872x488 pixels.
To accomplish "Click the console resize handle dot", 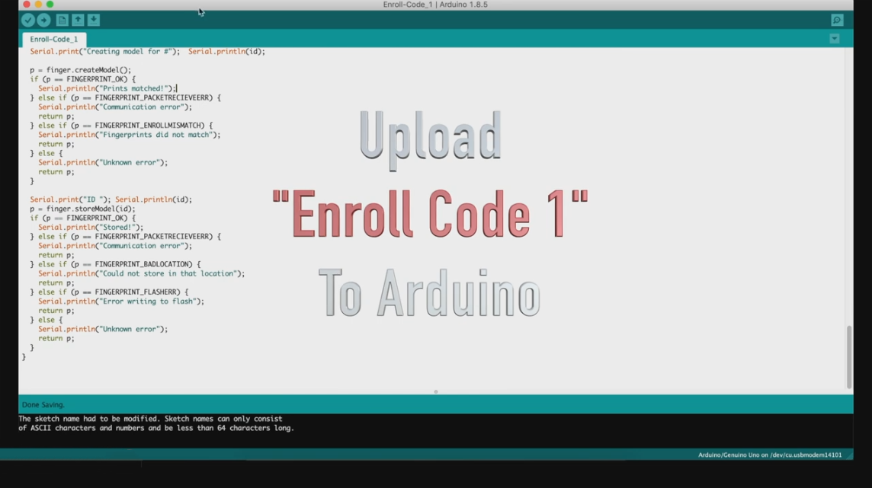I will (x=436, y=392).
